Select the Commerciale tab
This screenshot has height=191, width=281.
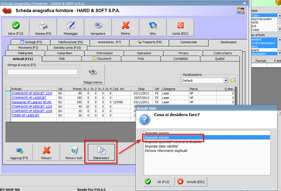[189, 42]
